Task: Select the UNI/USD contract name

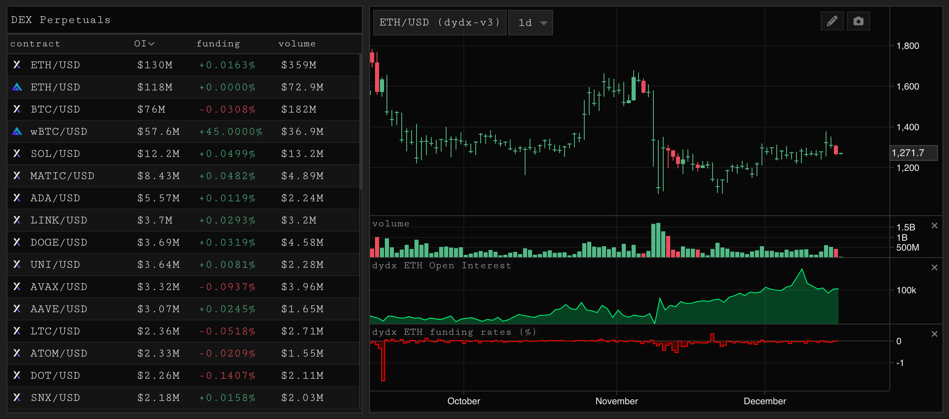Action: (55, 265)
